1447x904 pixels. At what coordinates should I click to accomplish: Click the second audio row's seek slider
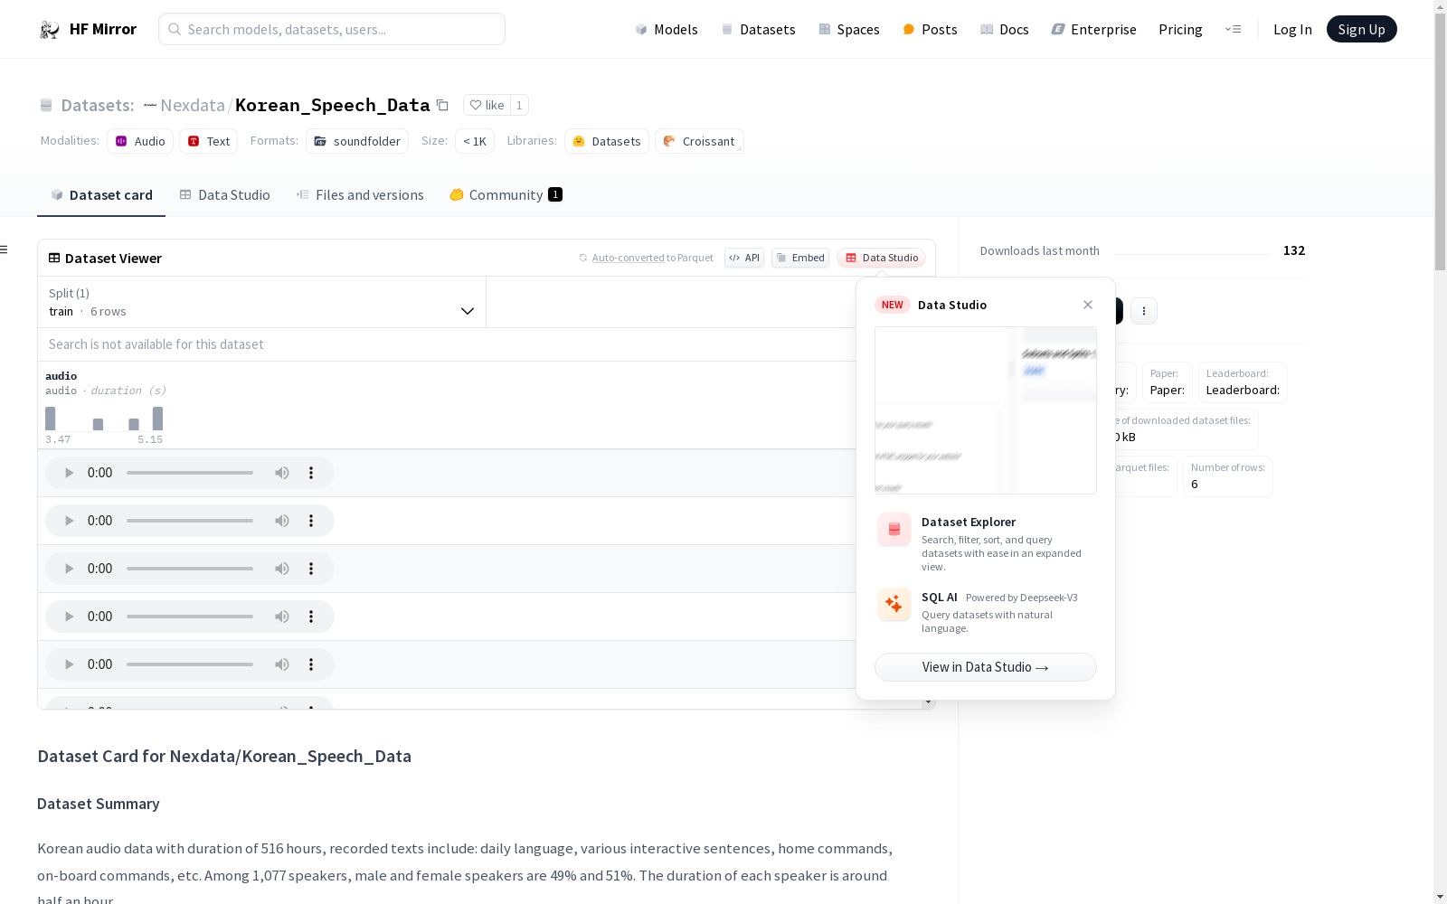(190, 521)
